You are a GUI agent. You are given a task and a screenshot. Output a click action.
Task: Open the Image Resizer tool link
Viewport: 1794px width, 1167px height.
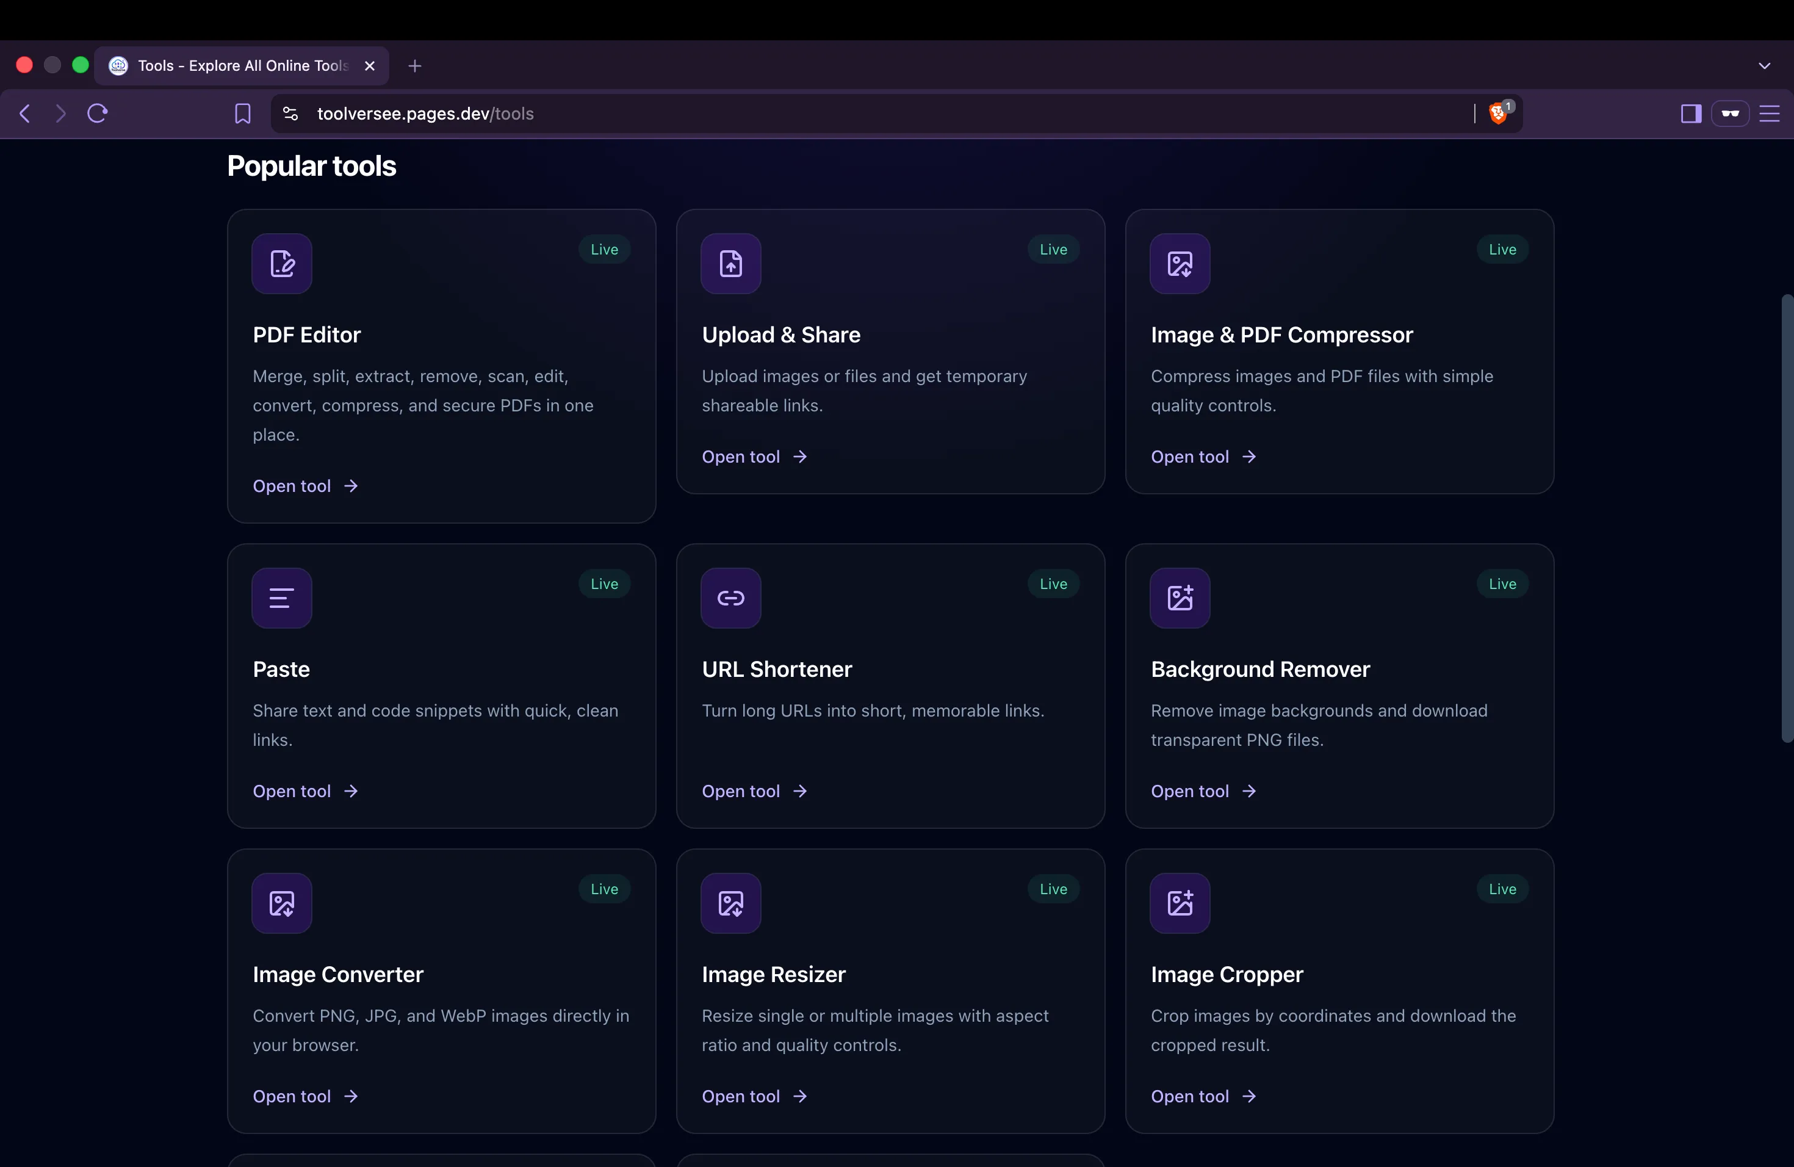755,1097
